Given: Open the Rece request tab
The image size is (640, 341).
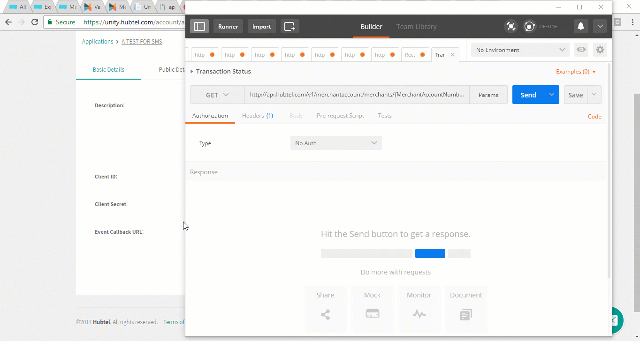Looking at the screenshot, I should point(415,55).
